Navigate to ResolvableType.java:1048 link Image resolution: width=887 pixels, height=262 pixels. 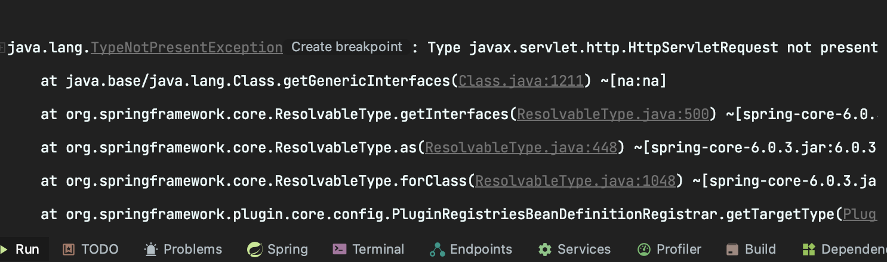tap(575, 180)
